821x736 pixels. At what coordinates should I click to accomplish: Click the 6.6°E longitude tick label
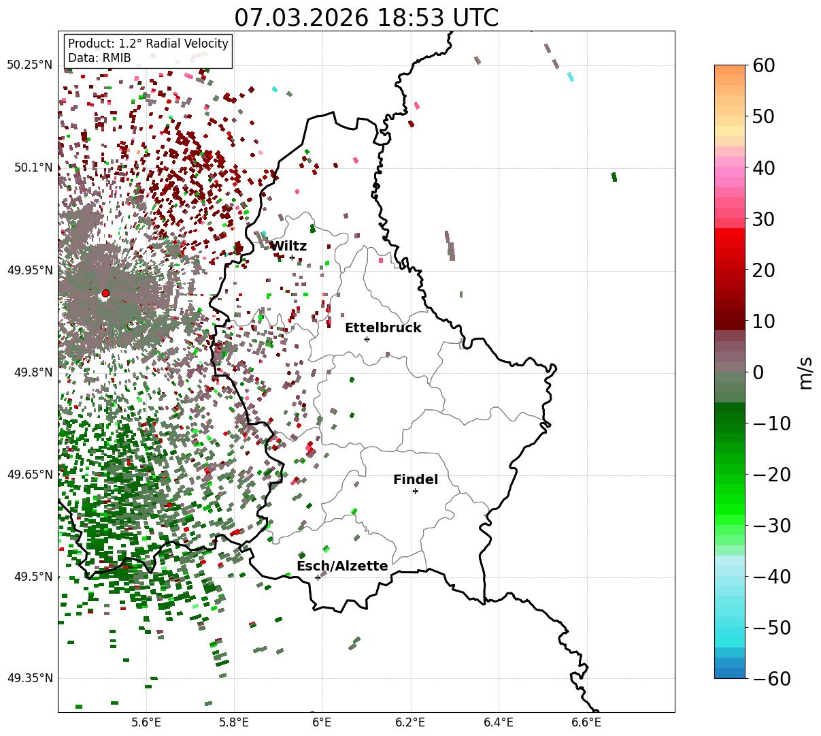pos(586,722)
